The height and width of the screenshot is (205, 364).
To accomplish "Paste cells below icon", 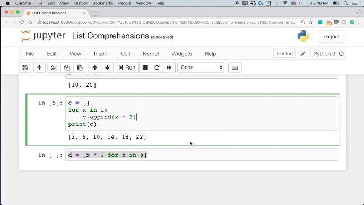I will pyautogui.click(x=80, y=67).
